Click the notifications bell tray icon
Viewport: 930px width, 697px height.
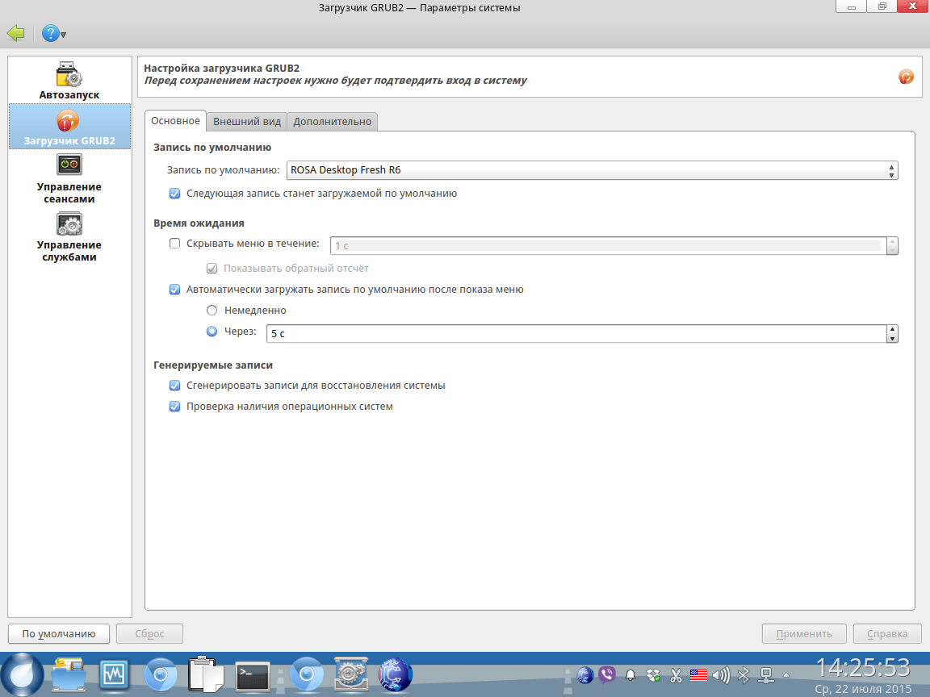[630, 674]
